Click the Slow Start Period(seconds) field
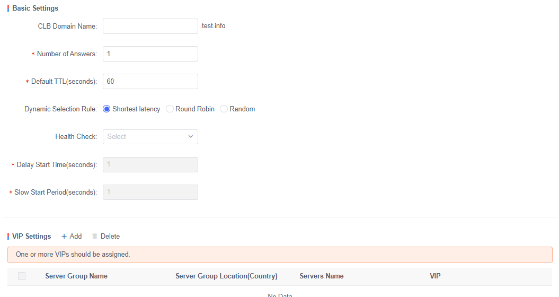Image resolution: width=559 pixels, height=297 pixels. click(x=150, y=192)
